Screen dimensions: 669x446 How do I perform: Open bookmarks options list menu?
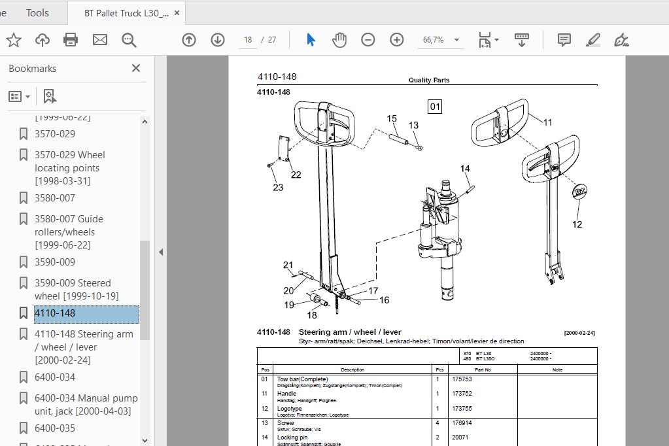(x=19, y=96)
